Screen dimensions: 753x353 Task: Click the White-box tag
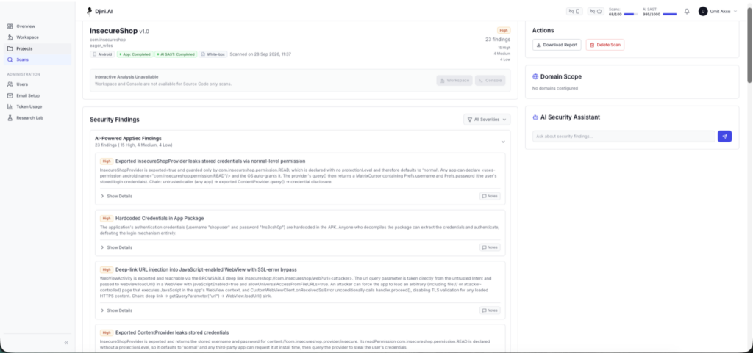(213, 54)
